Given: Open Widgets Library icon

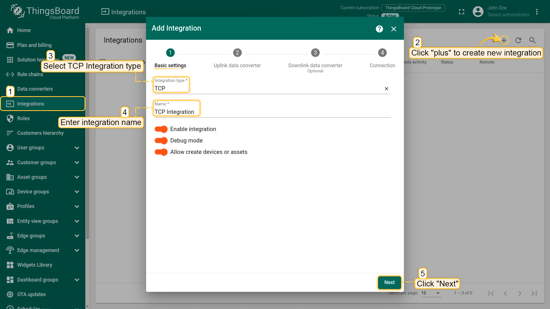Looking at the screenshot, I should coord(10,265).
